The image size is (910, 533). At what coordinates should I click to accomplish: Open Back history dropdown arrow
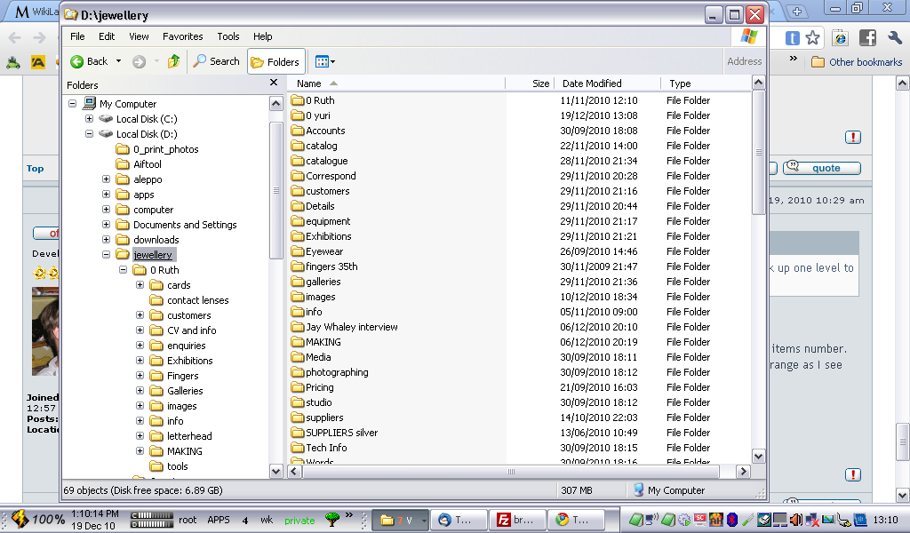(118, 61)
